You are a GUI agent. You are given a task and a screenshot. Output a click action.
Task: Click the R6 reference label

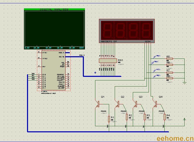click(x=168, y=63)
